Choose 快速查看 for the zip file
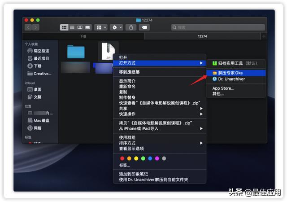Viewport: 287px width, 202px height. pos(160,103)
